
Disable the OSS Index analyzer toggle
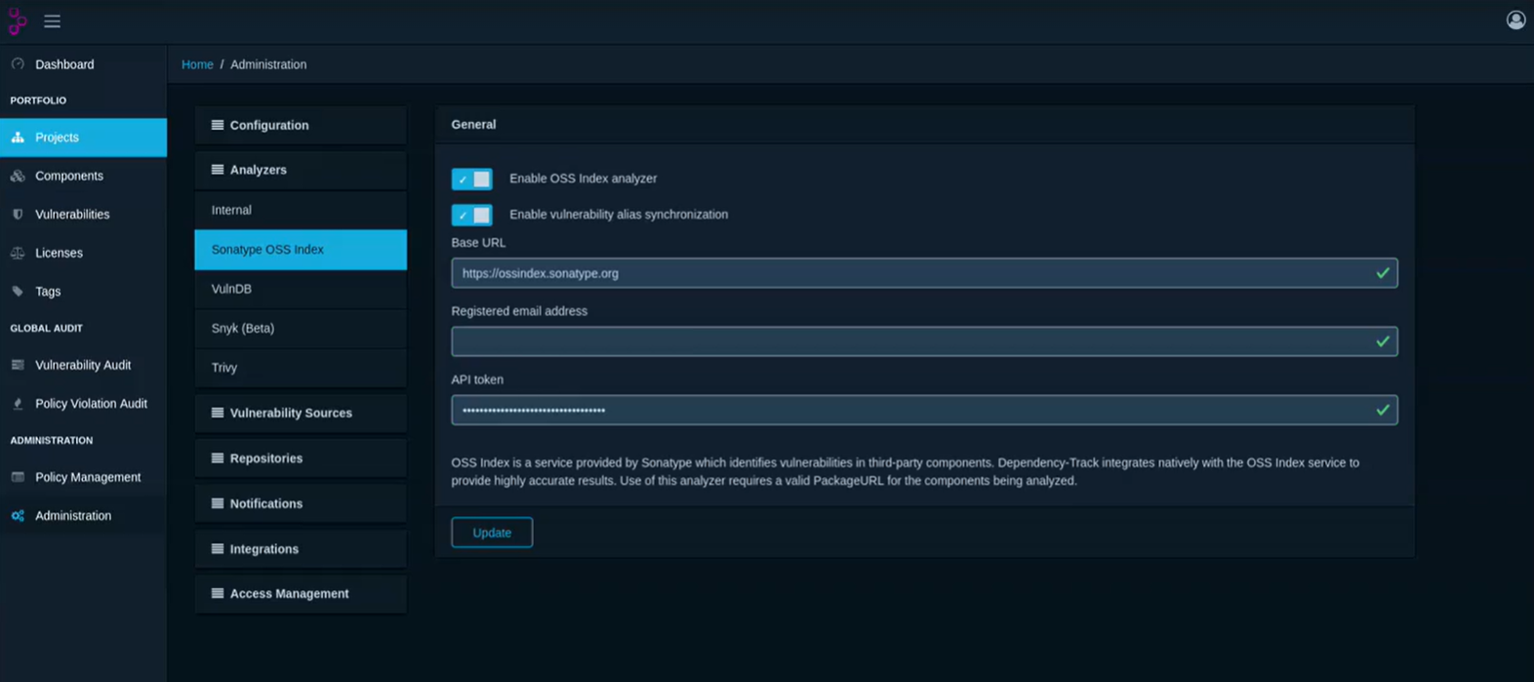471,179
